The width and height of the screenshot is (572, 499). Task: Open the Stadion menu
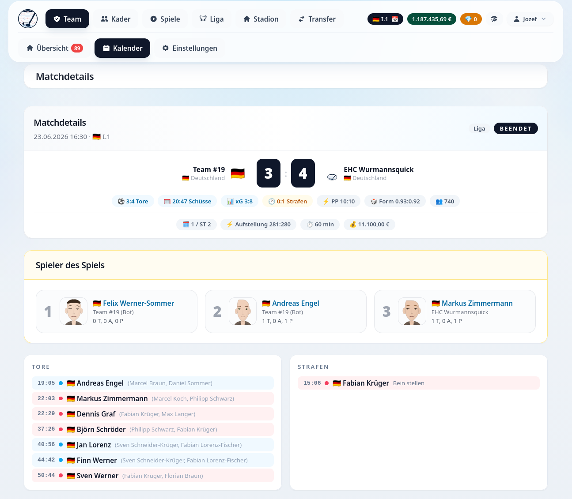(x=261, y=19)
